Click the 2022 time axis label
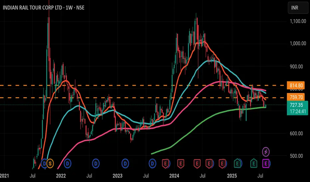This screenshot has width=310, height=182. point(61,176)
